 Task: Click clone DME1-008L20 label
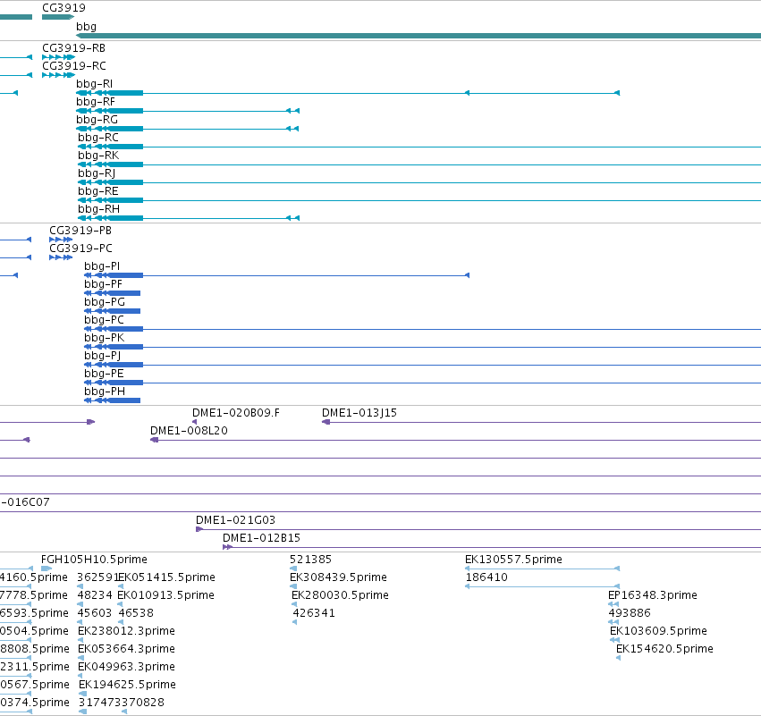[189, 431]
